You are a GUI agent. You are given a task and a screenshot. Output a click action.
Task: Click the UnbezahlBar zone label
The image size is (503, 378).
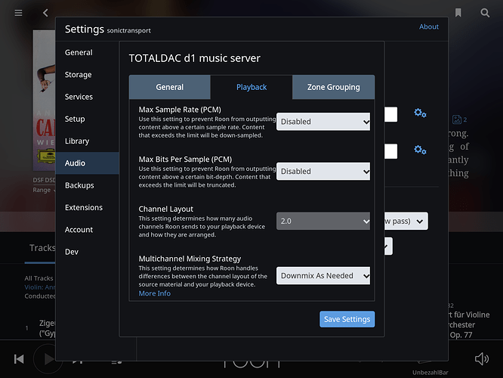(x=430, y=373)
